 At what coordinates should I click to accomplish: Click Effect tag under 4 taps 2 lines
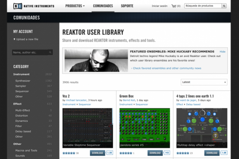point(180,104)
